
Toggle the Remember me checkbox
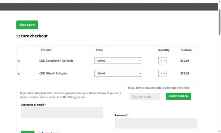(39, 132)
